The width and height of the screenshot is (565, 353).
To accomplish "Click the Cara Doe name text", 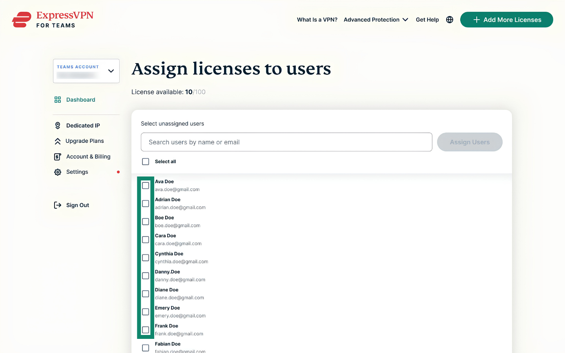I will tap(166, 236).
